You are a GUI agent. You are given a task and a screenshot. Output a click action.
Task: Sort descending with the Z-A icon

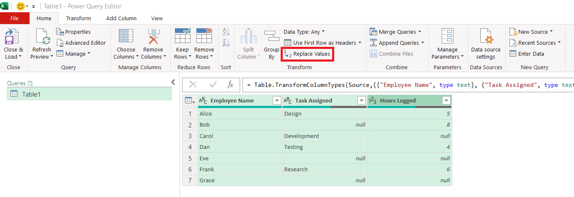pos(226,42)
